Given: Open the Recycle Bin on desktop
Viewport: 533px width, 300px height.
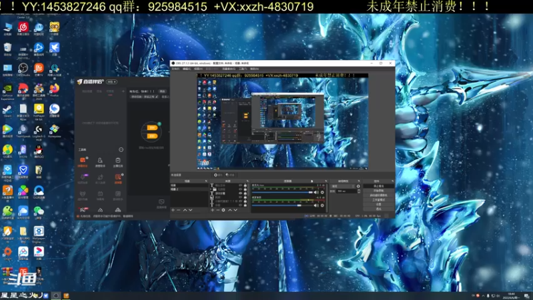Looking at the screenshot, I should pos(7,49).
